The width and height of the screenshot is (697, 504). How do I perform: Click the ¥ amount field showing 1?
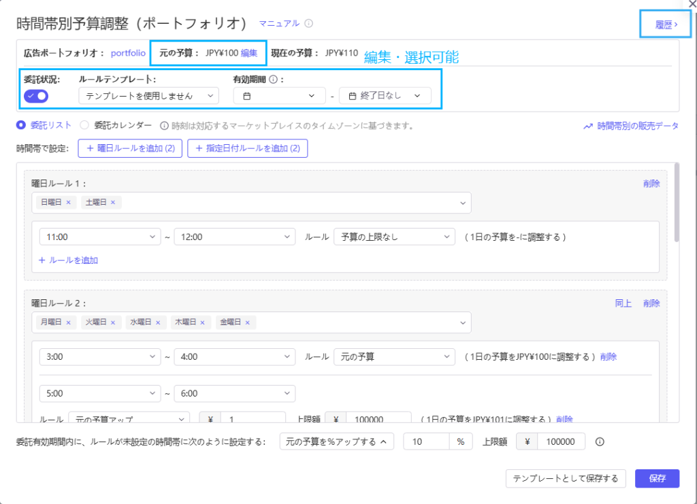[253, 418]
